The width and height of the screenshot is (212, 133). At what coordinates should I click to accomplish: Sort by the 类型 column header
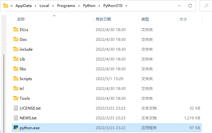(x=145, y=19)
